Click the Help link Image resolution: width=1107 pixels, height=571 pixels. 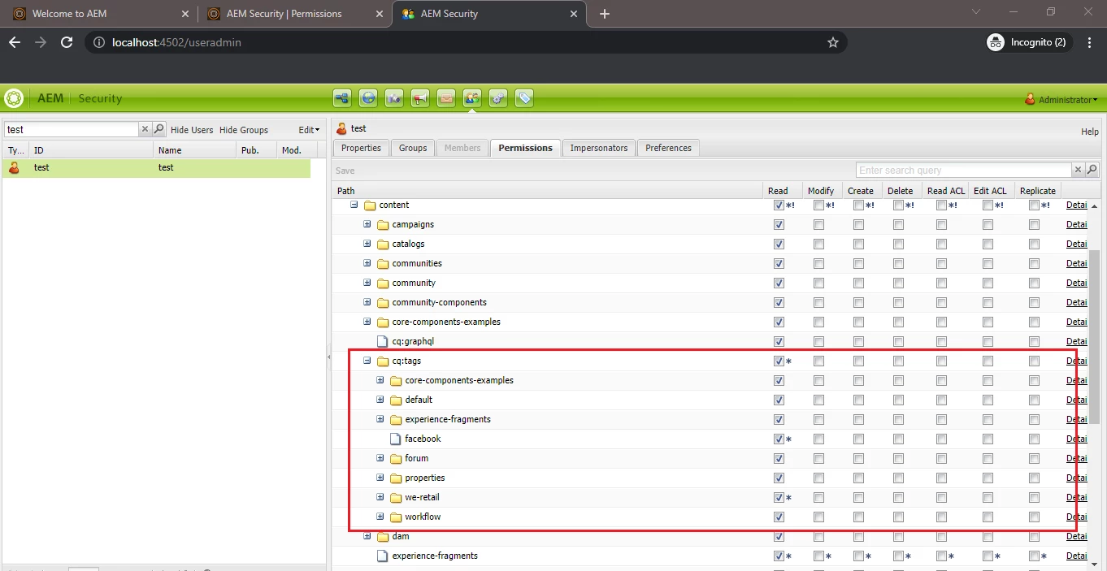[x=1090, y=132]
